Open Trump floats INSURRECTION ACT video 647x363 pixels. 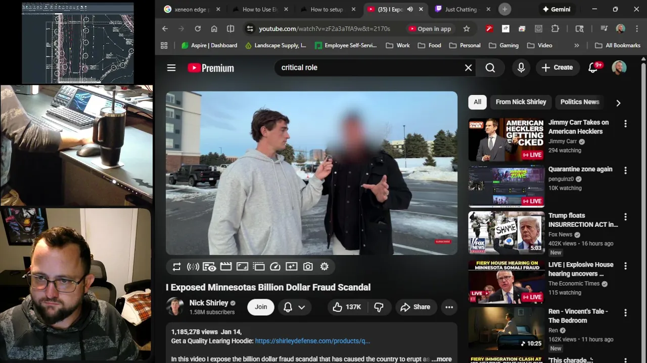pos(506,232)
